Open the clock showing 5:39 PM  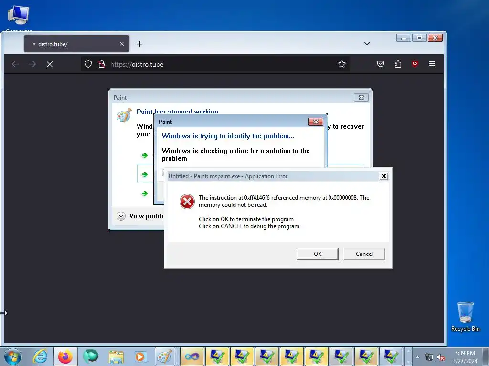[465, 357]
